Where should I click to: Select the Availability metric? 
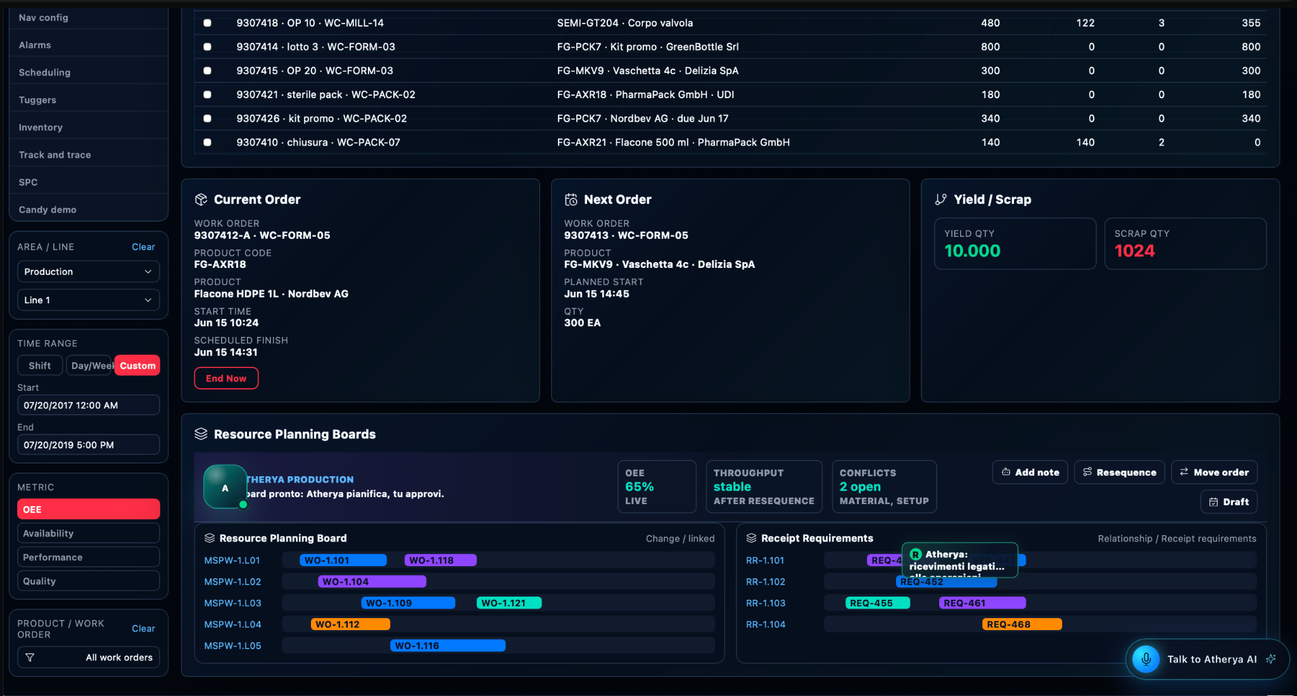(x=88, y=533)
